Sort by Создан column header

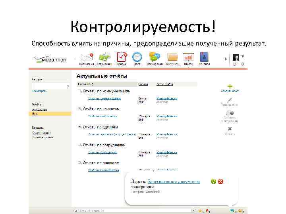(143, 84)
